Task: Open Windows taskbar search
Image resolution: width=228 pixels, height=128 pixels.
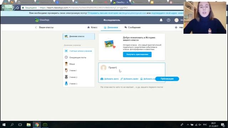Action: click(12, 125)
